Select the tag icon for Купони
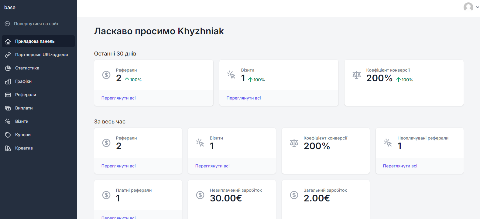The height and width of the screenshot is (219, 480). point(8,135)
